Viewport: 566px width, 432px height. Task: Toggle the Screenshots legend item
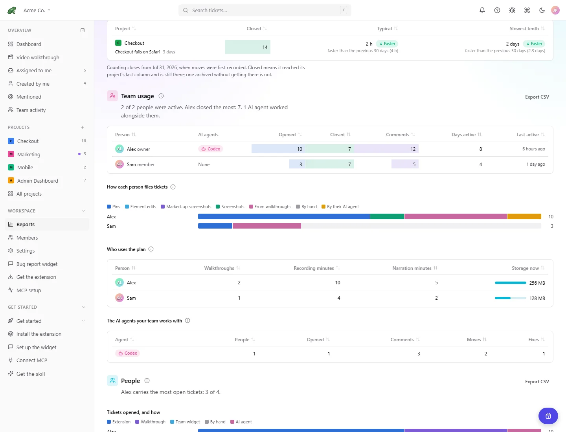point(230,207)
